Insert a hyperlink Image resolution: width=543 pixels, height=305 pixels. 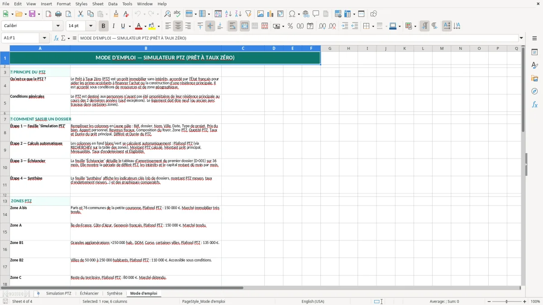[x=306, y=14]
